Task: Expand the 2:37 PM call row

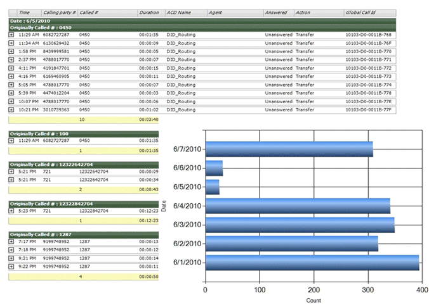Action: pyautogui.click(x=11, y=60)
